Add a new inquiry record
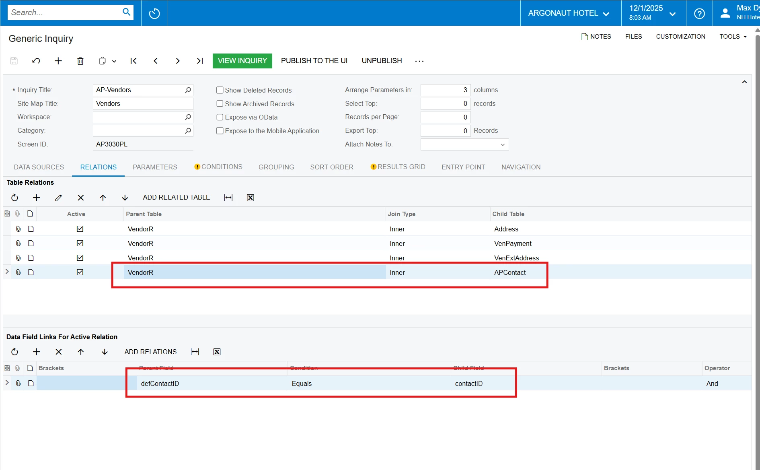The width and height of the screenshot is (760, 470). point(58,61)
